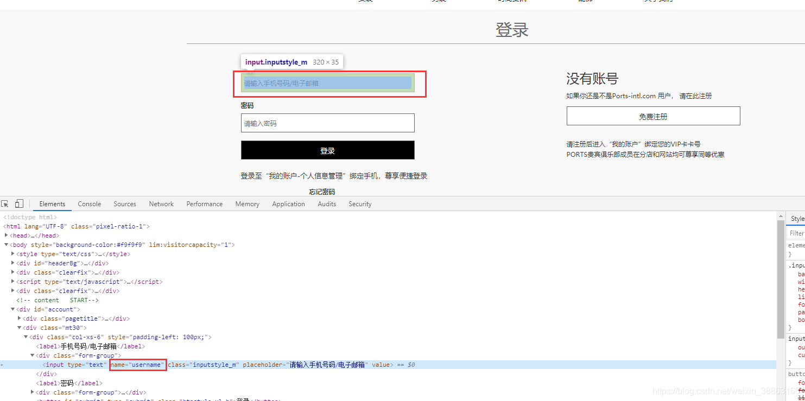Expand the div id="headerBg" node

[13, 263]
